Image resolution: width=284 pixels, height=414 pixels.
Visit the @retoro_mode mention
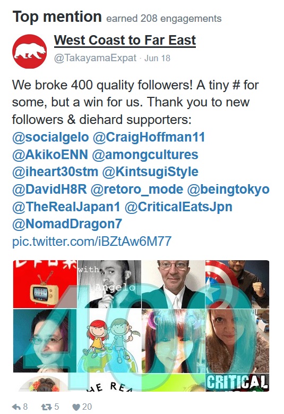pyautogui.click(x=137, y=189)
